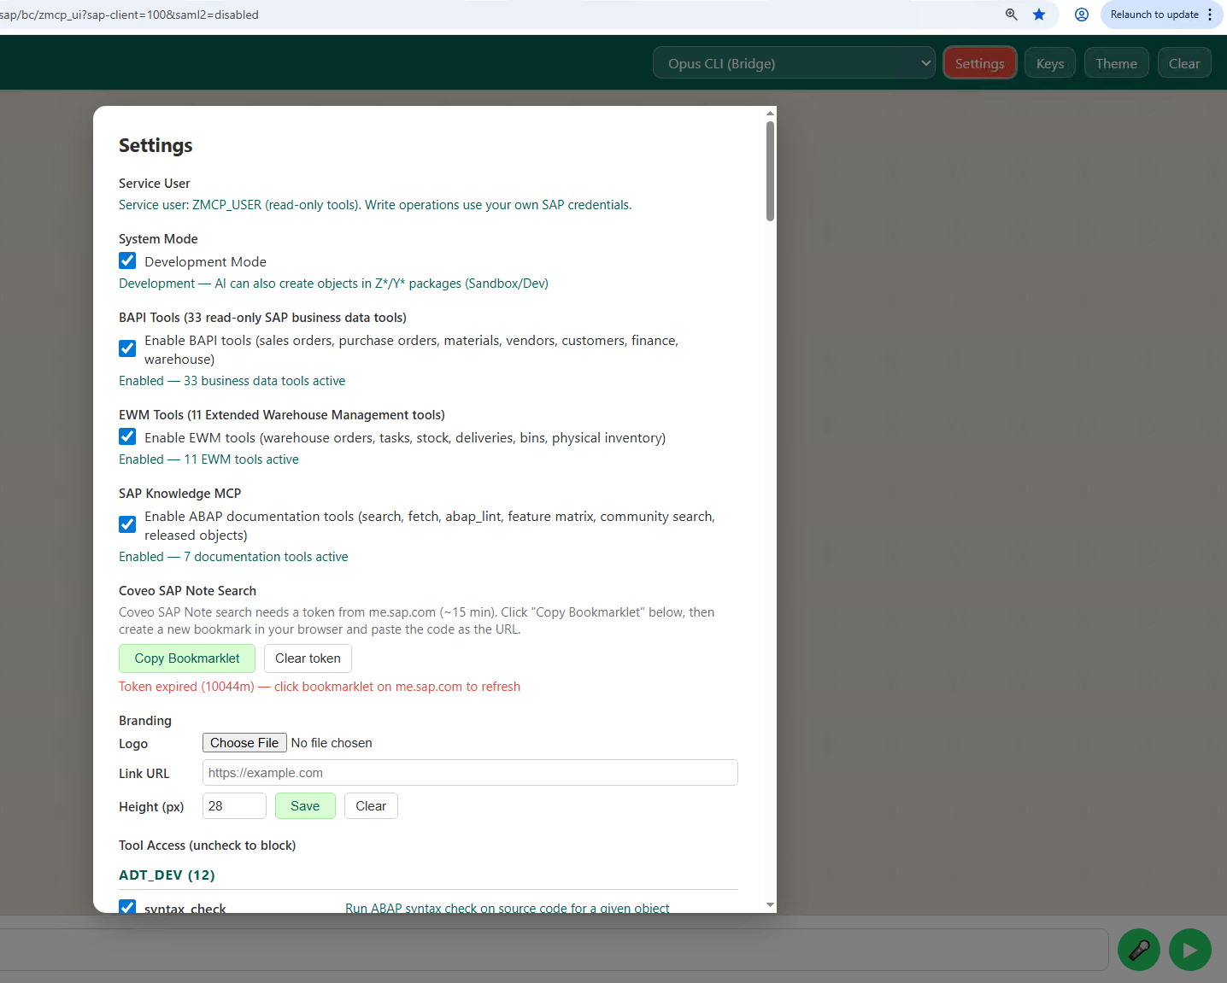Click 'Tool Access (uncheck to block)' heading
The image size is (1227, 983).
[x=208, y=845]
